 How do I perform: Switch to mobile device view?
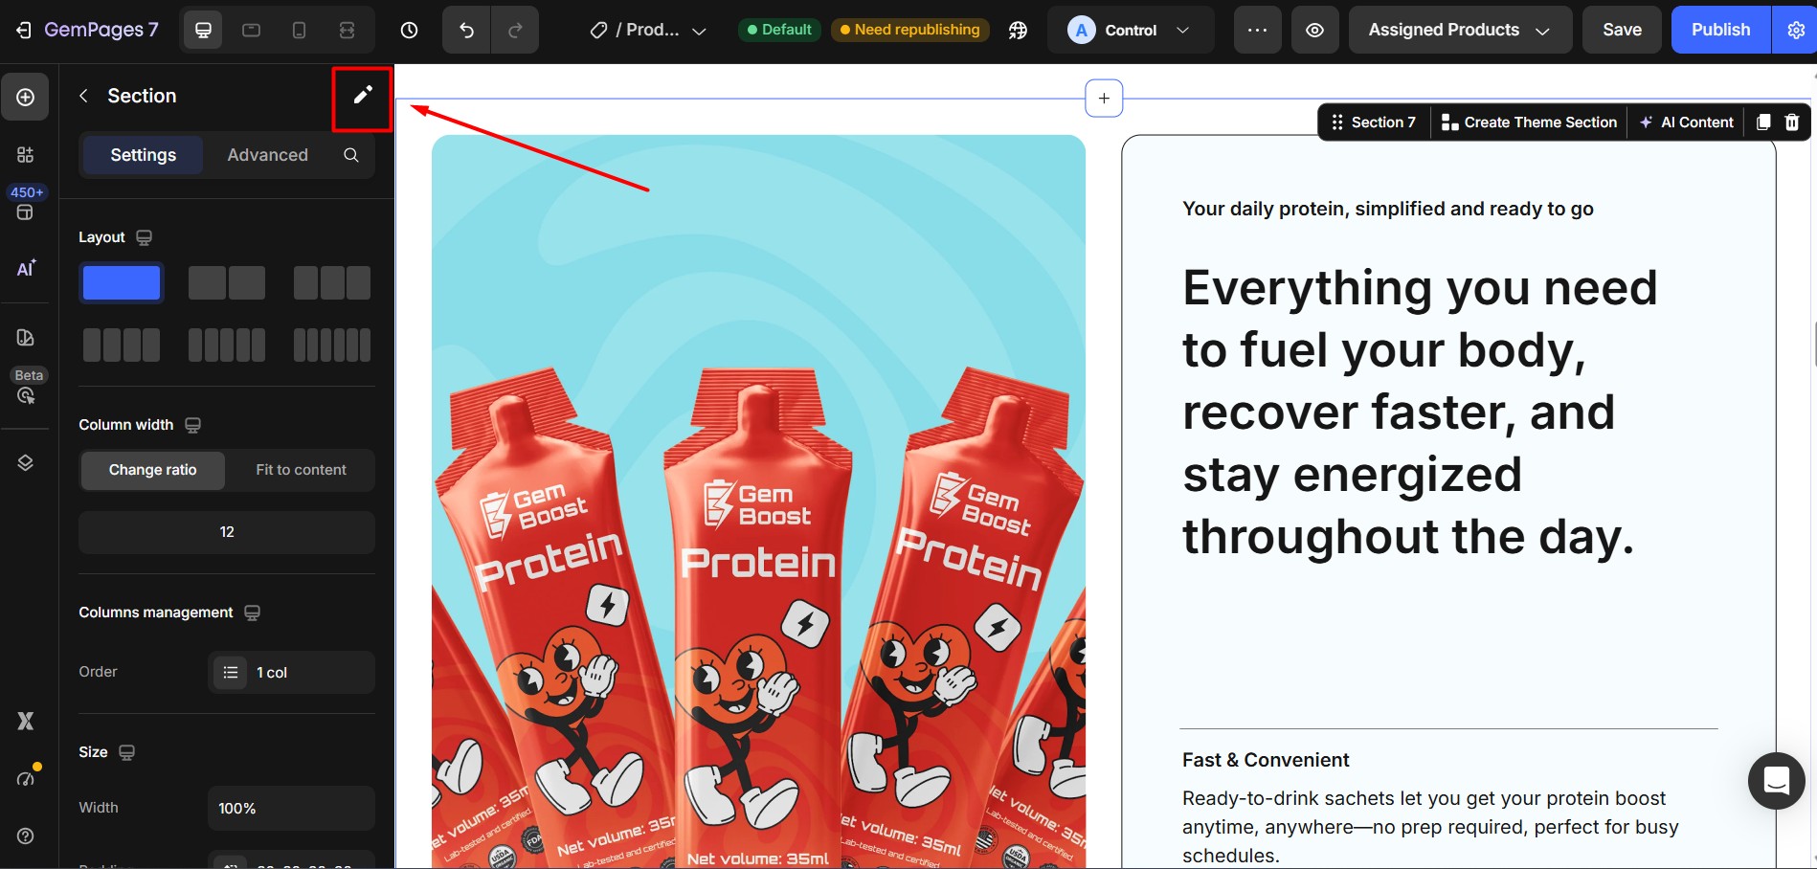(299, 31)
